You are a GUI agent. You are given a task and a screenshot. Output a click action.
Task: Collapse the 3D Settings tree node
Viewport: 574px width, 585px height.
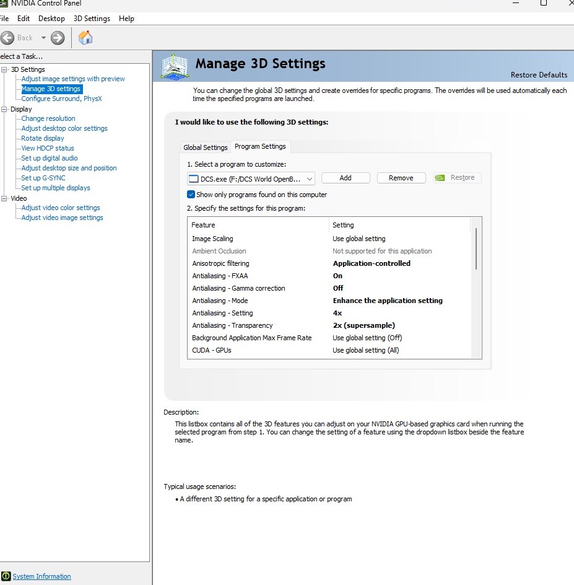4,69
